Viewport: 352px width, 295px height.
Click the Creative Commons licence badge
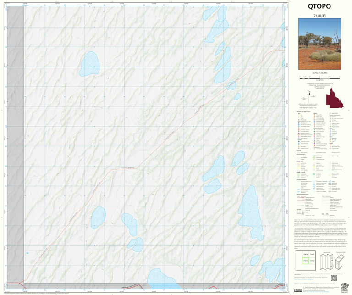coord(298,290)
